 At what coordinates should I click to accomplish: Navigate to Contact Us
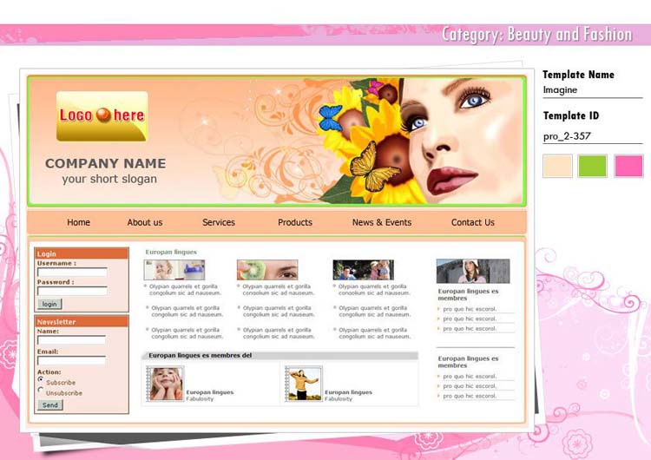coord(473,222)
